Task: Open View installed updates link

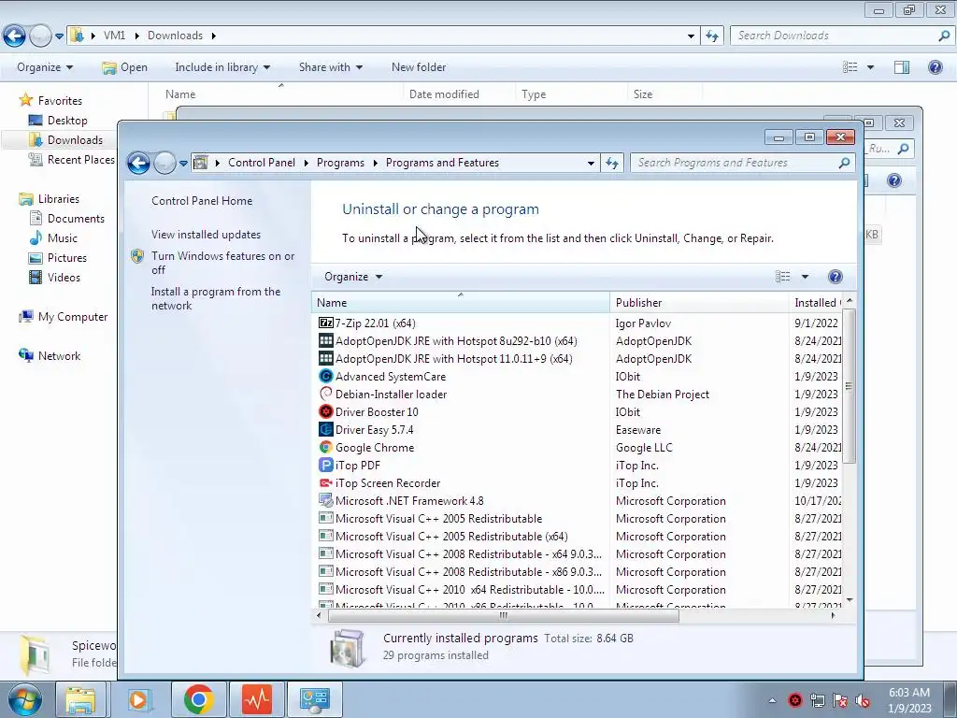Action: (x=206, y=235)
